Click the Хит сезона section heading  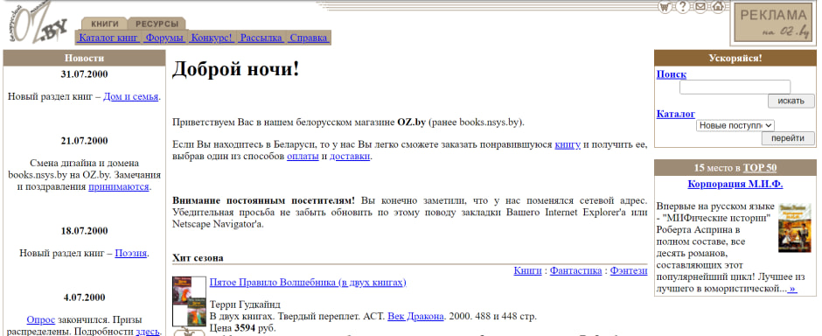198,258
